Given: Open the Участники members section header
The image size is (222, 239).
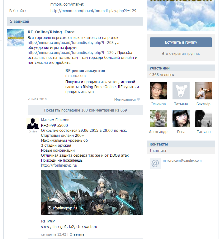Looking at the screenshot, I should pyautogui.click(x=181, y=68).
